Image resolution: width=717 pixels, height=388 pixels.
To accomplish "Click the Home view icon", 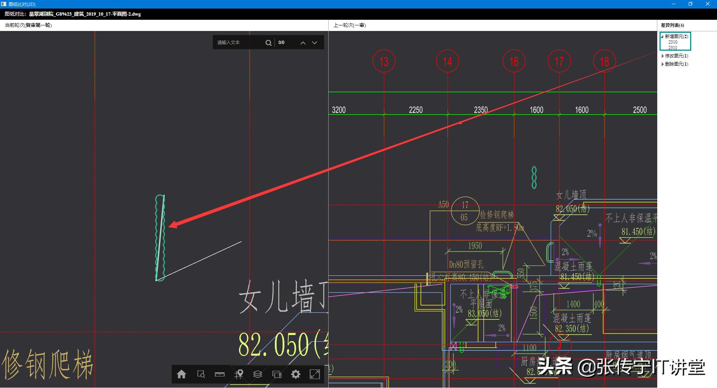I will (x=182, y=374).
